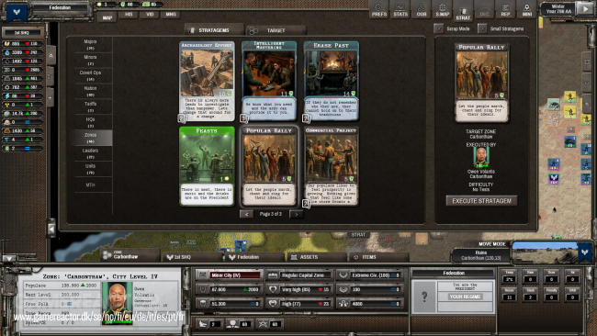Filter stratagems by Nation category

90,91
